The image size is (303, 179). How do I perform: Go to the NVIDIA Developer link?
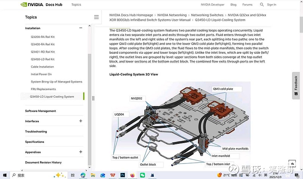pyautogui.click(x=212, y=5)
